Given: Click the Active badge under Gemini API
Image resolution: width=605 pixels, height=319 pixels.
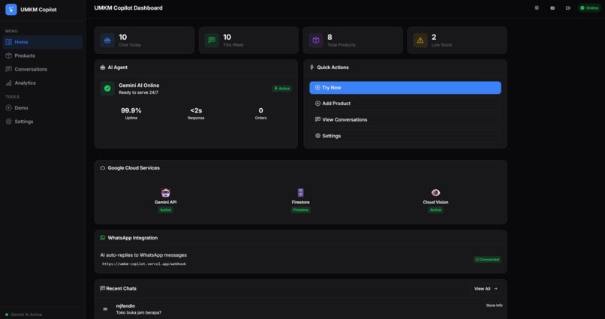Looking at the screenshot, I should [x=166, y=210].
